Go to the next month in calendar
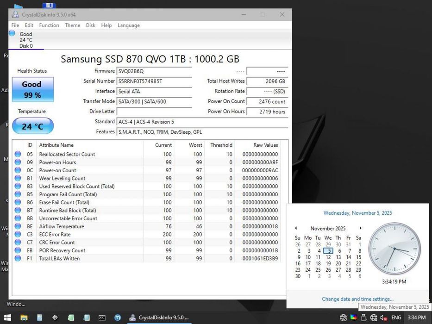432x324 pixels. pos(360,228)
